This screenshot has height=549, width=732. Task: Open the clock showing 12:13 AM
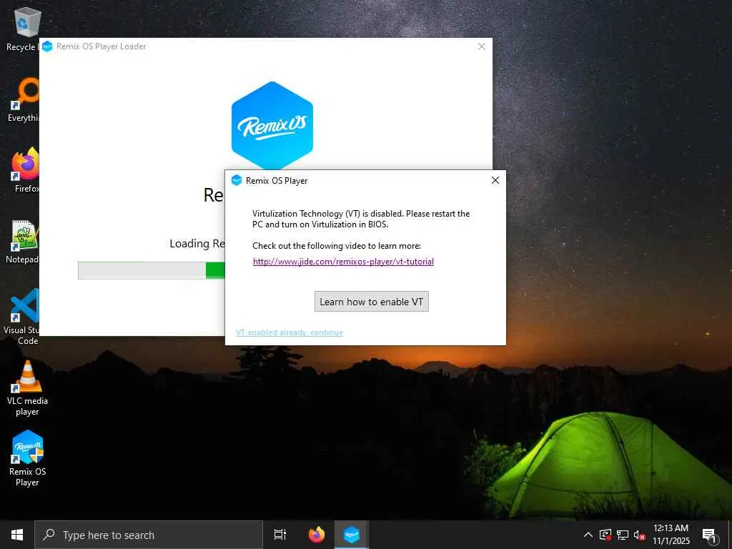coord(671,535)
